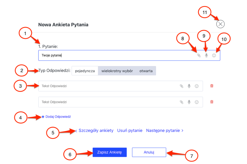Click the paperclip in the first answer field

(x=181, y=86)
